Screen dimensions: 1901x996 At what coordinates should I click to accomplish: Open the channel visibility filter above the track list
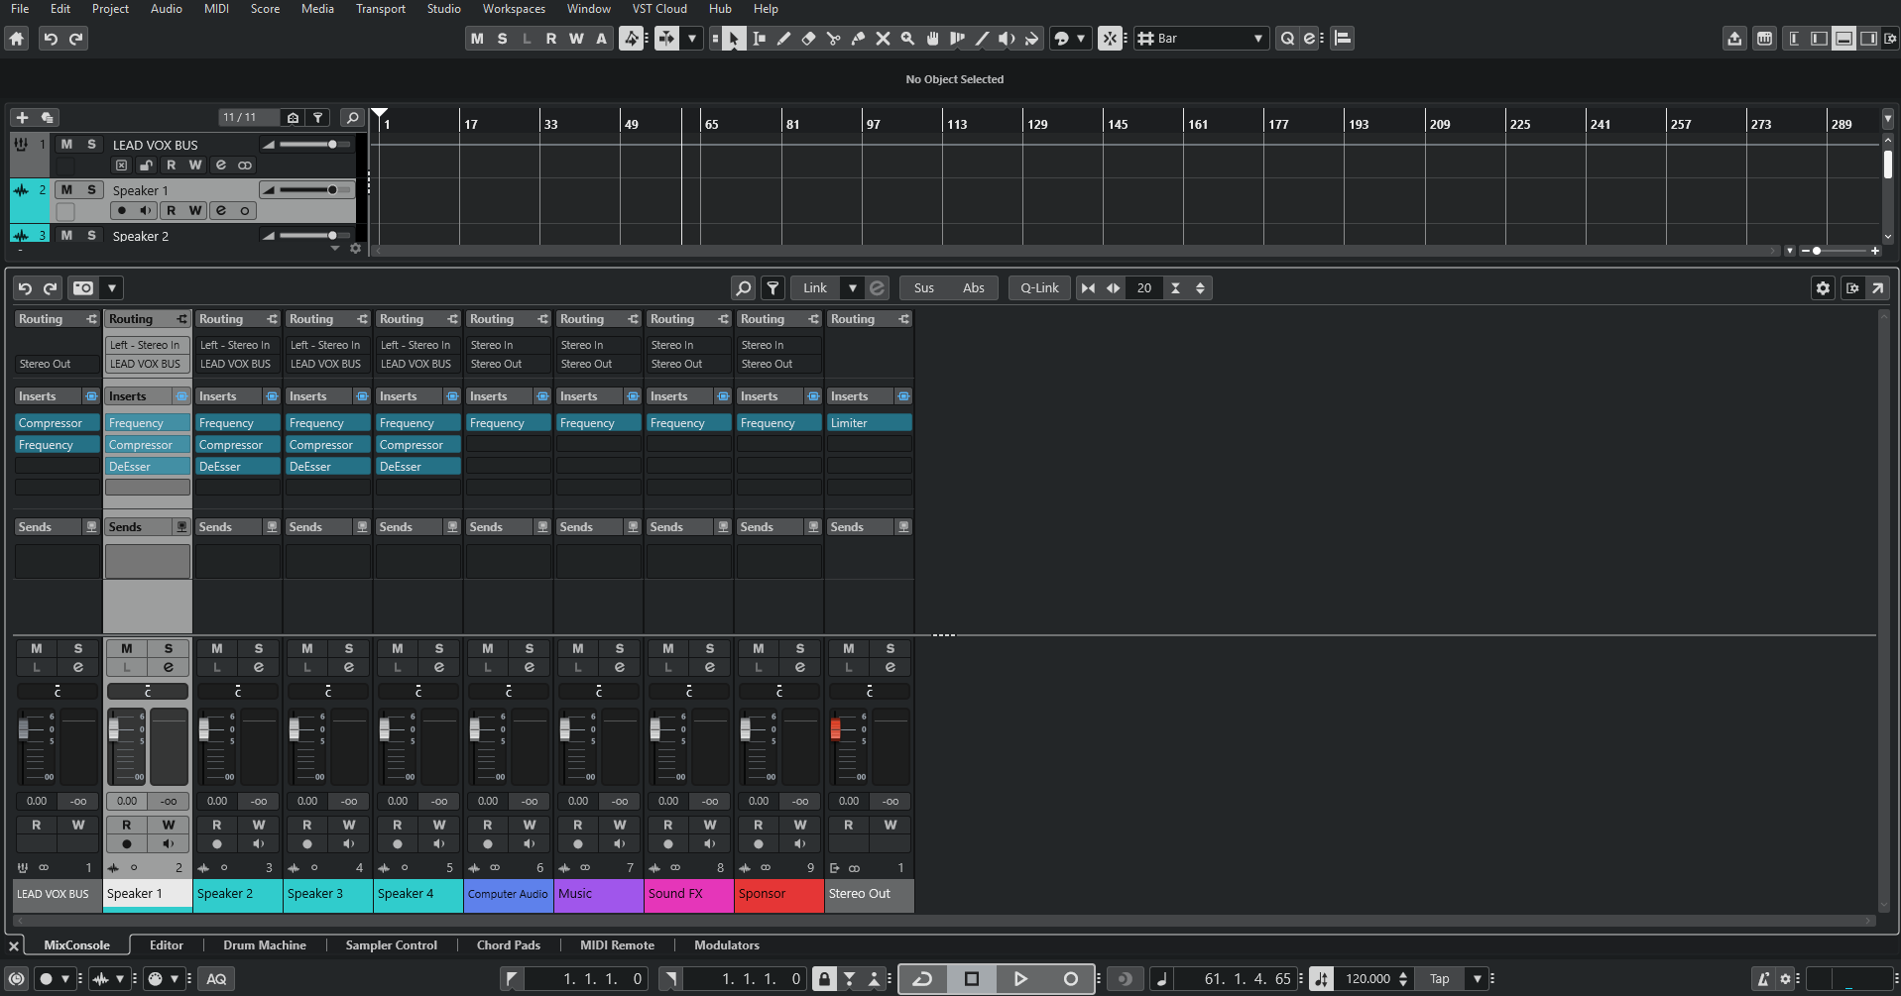(317, 117)
